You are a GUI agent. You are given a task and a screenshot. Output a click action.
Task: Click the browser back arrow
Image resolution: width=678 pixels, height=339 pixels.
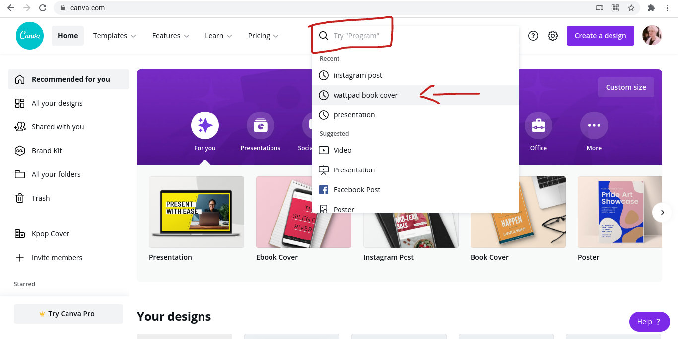tap(11, 8)
